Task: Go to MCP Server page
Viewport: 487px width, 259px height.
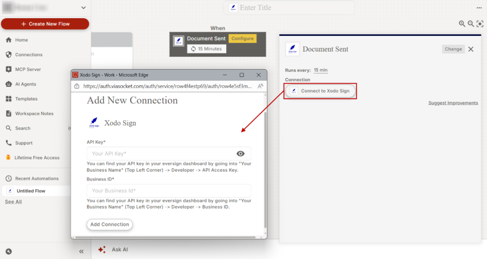Action: [28, 69]
